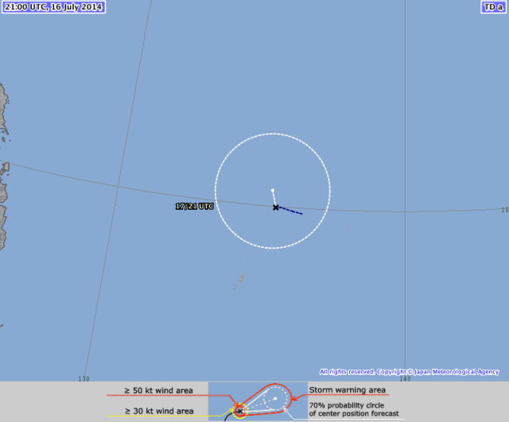Click the 21:00 UTC, 16 July 2014 timestamp
509x422 pixels.
[x=52, y=7]
